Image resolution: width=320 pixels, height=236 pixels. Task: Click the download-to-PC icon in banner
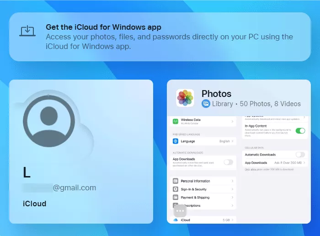coord(27,31)
